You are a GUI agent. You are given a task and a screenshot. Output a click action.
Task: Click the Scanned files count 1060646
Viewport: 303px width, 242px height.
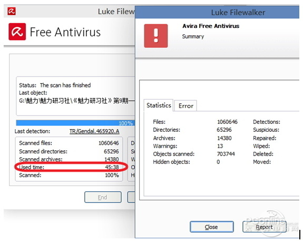pos(109,143)
